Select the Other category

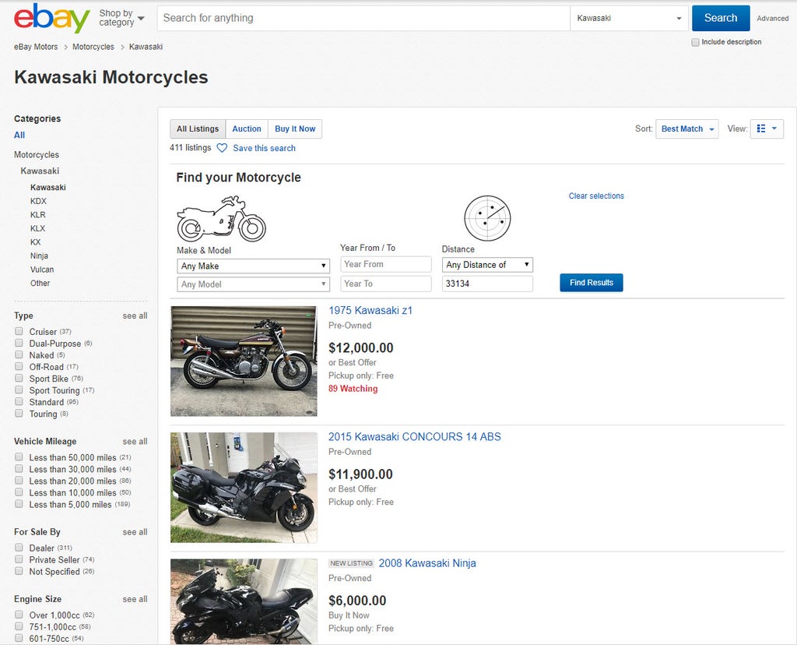coord(40,284)
